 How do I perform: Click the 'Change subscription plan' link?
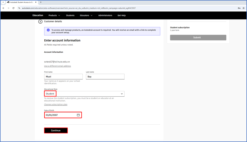56,104
